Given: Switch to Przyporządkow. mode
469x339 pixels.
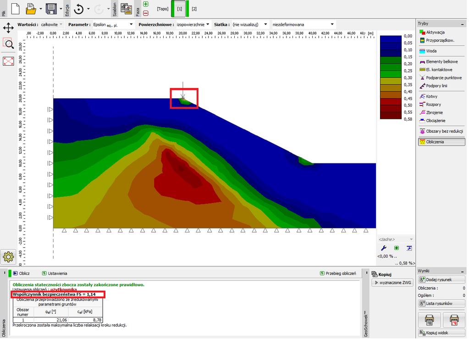Looking at the screenshot, I should coord(441,40).
